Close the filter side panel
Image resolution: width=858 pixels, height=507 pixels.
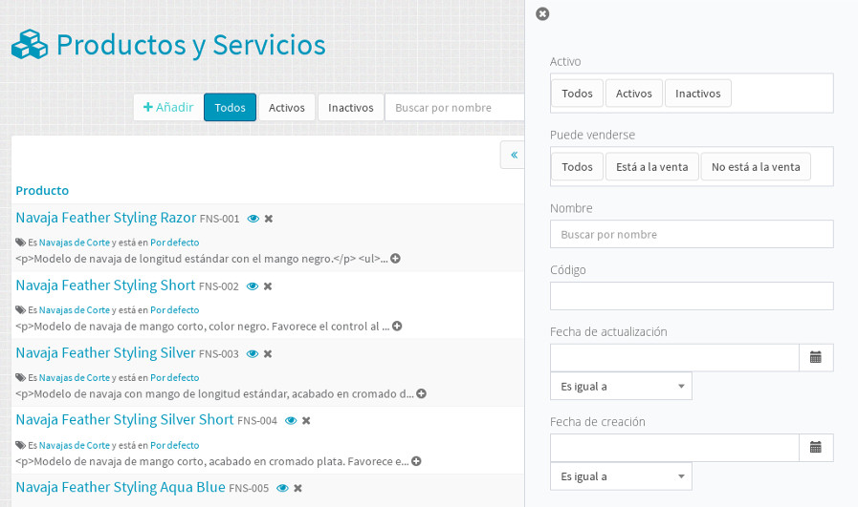(x=542, y=14)
